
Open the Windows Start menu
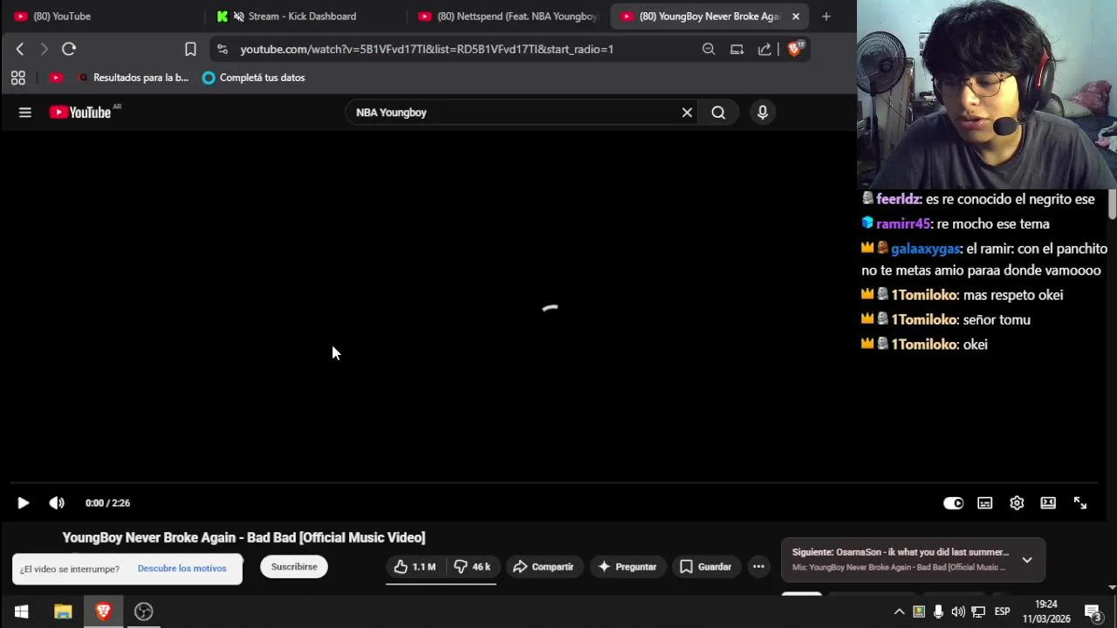pyautogui.click(x=21, y=611)
